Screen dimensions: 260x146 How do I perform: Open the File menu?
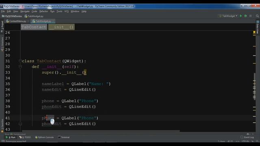pos(3,11)
